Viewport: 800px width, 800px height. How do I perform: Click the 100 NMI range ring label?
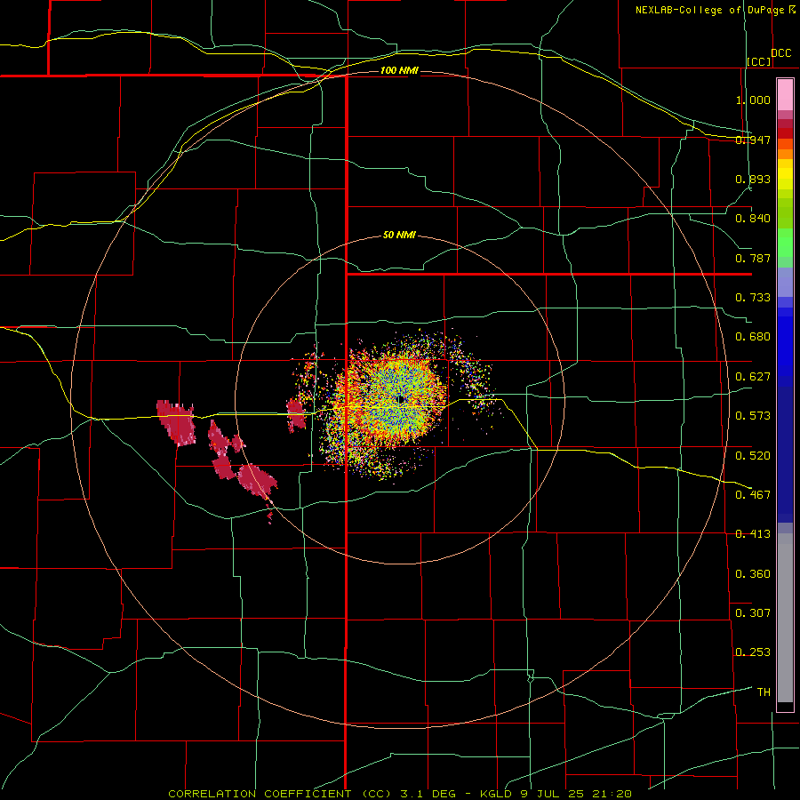pos(399,70)
